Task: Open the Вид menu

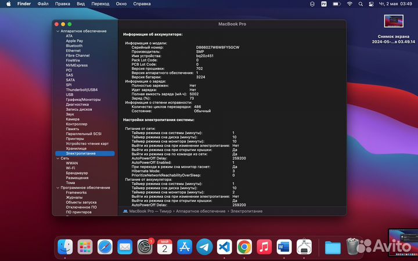Action: 81,3
